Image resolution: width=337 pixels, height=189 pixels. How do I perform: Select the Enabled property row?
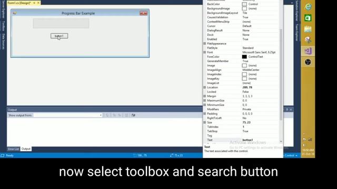[241, 39]
